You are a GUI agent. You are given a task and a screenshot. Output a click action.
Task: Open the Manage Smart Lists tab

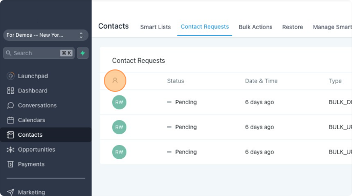pyautogui.click(x=332, y=27)
